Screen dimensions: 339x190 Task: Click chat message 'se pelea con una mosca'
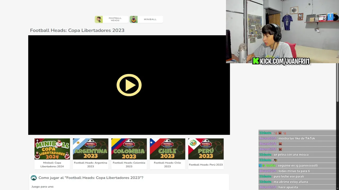(x=291, y=155)
